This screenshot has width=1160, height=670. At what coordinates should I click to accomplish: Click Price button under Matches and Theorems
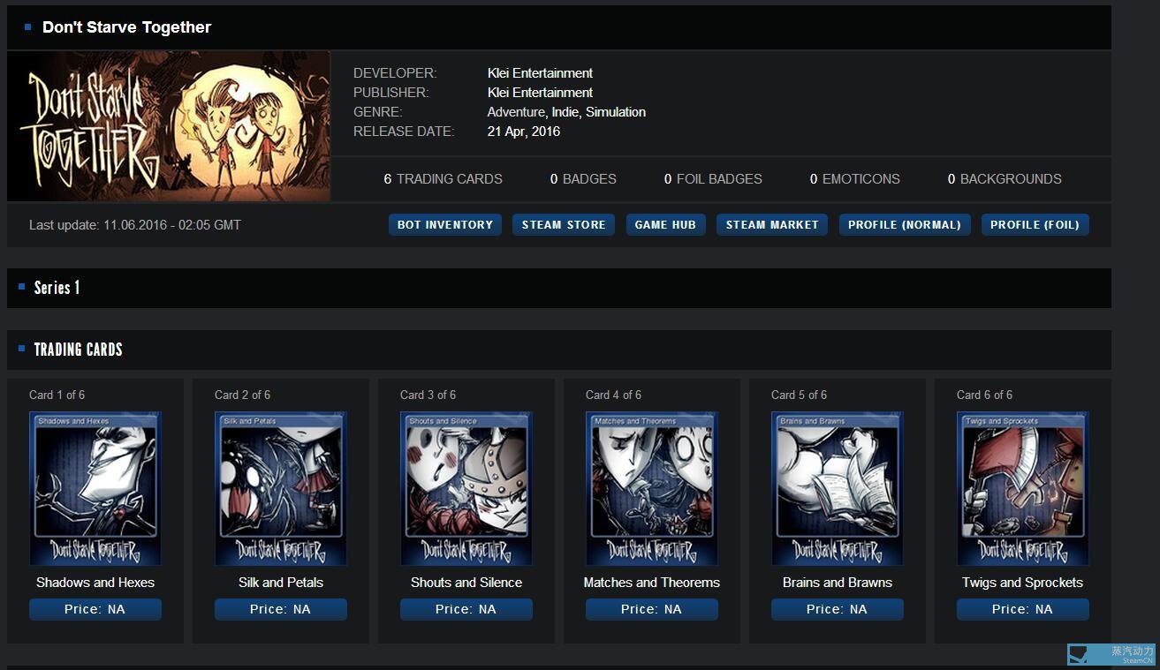pyautogui.click(x=652, y=609)
